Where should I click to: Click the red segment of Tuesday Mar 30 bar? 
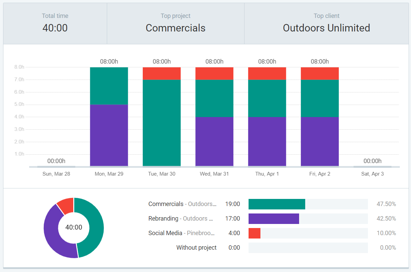pyautogui.click(x=161, y=73)
